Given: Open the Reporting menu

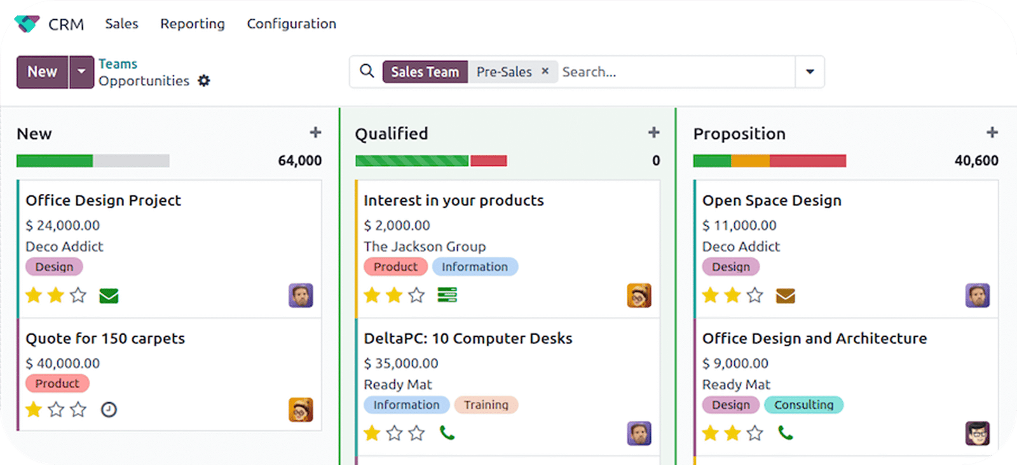Looking at the screenshot, I should click(192, 24).
